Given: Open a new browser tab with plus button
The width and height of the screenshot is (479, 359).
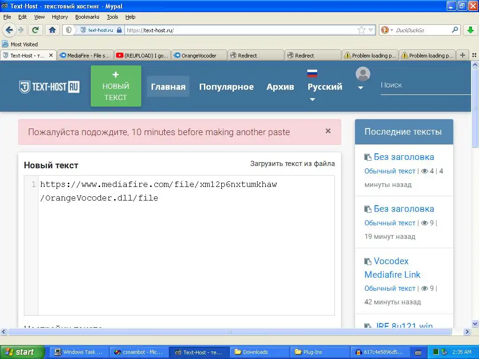Looking at the screenshot, I should click(463, 55).
